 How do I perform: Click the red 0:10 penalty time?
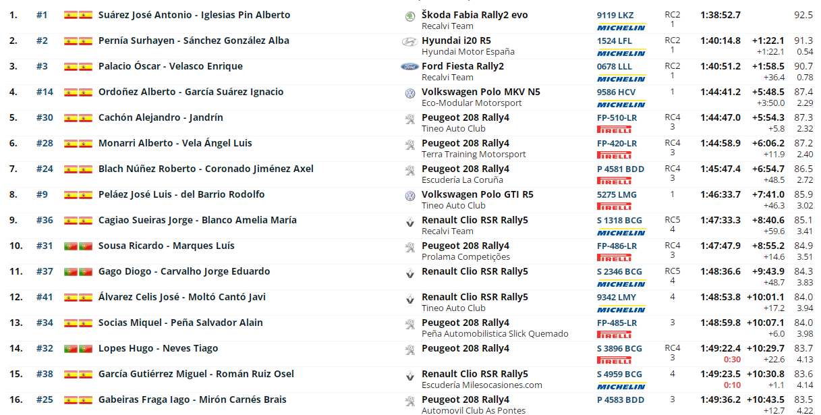coord(733,385)
